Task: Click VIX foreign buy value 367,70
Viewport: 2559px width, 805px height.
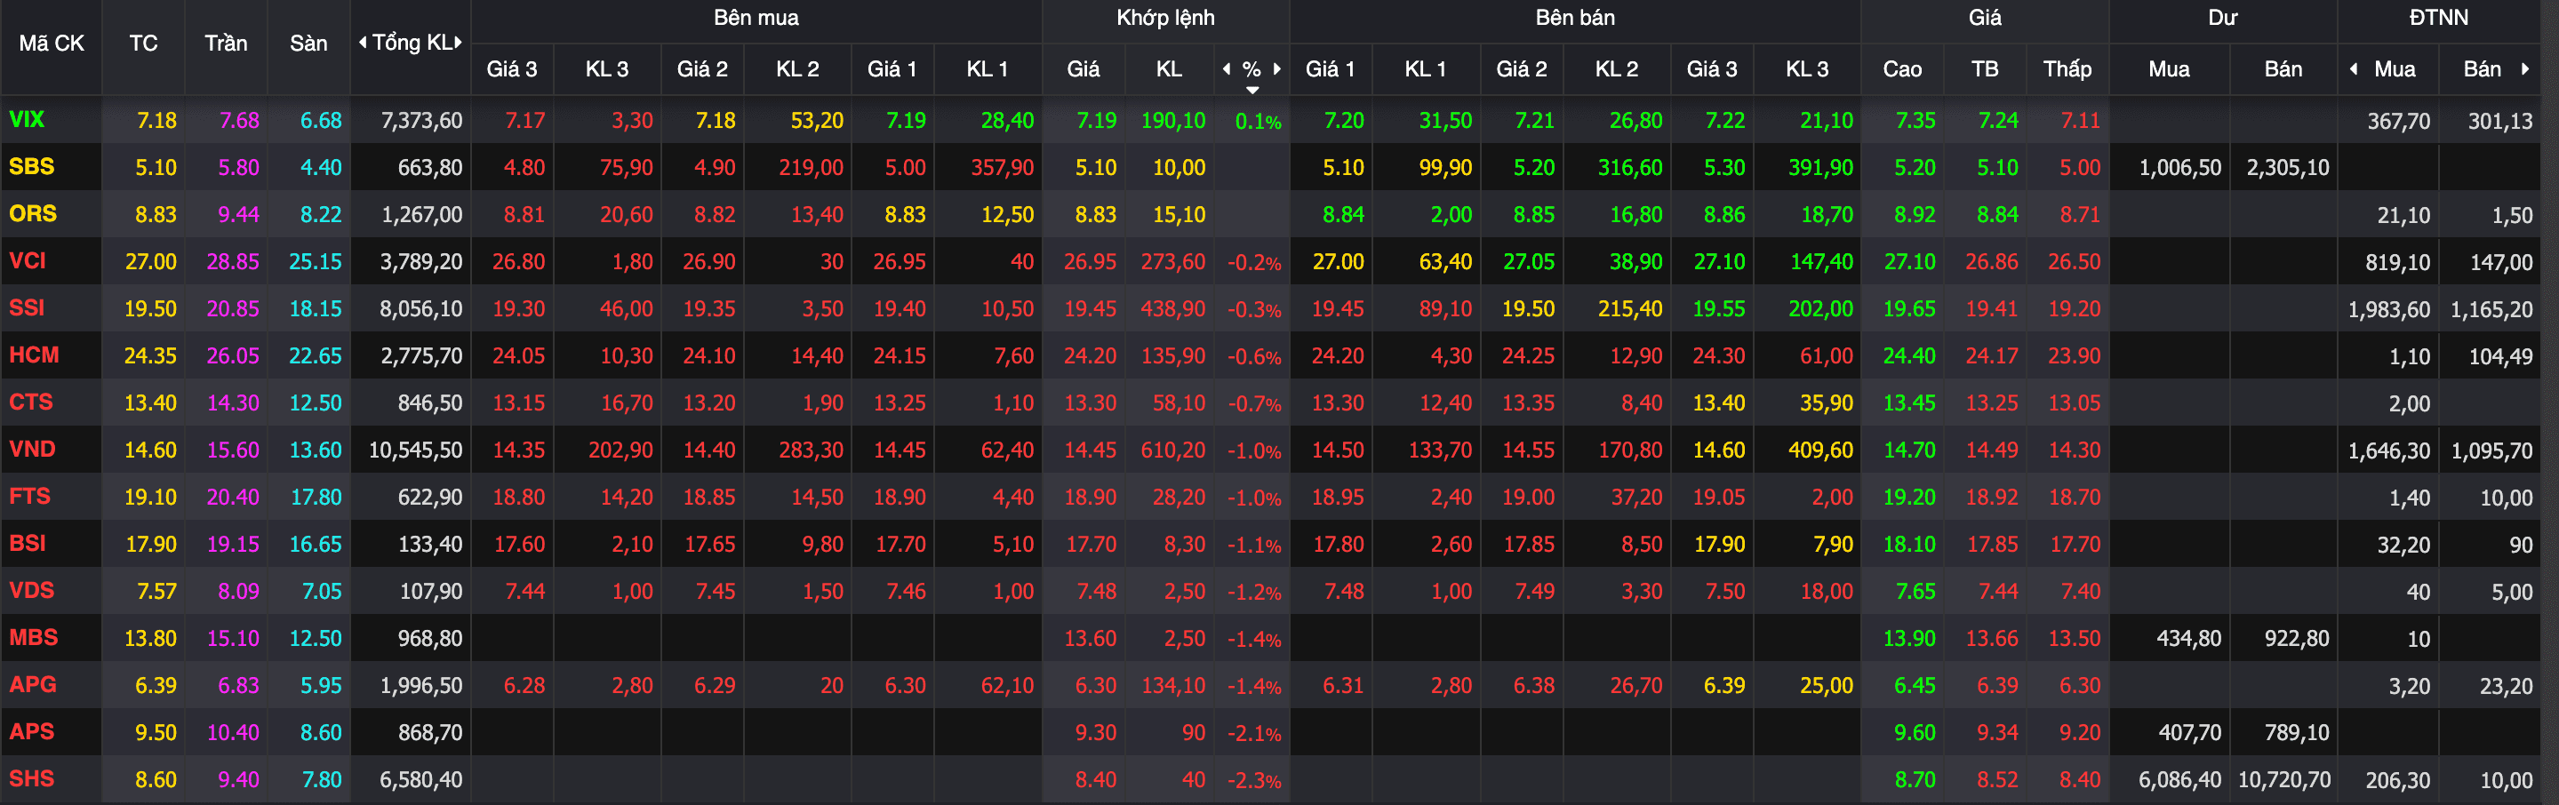Action: 2398,121
